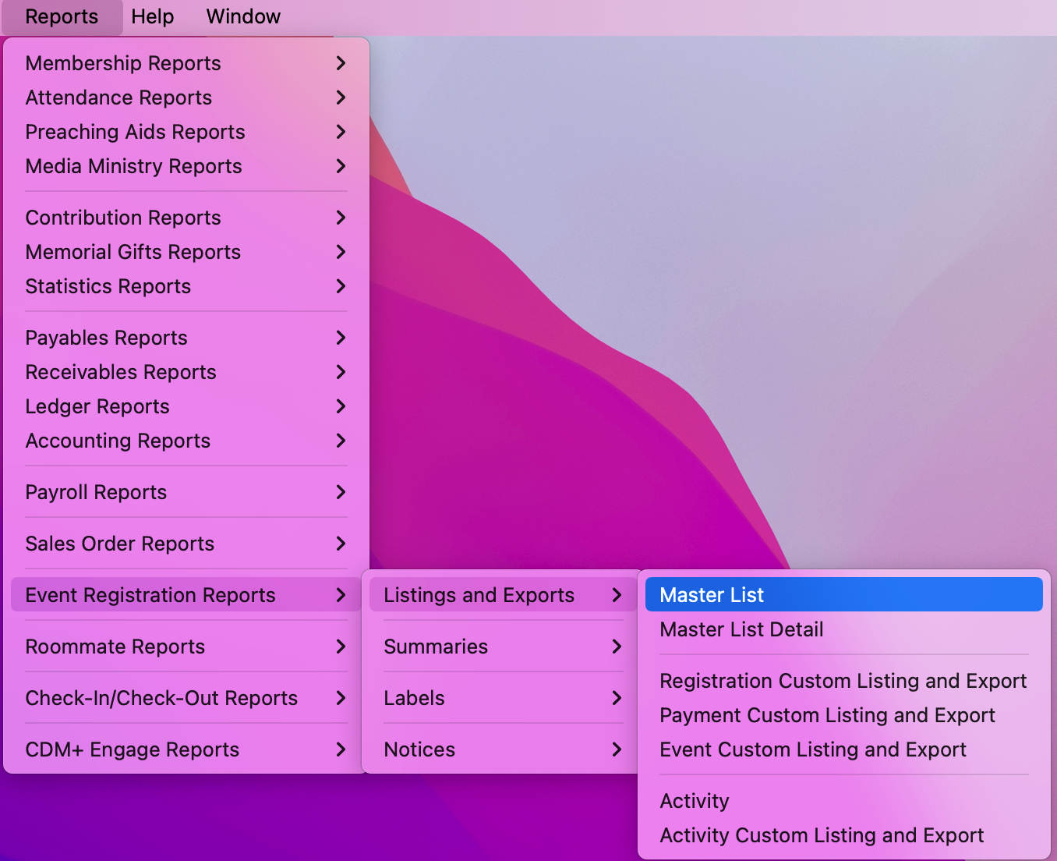Select Statistics Reports in menu
Image resolution: width=1057 pixels, height=861 pixels.
[108, 286]
